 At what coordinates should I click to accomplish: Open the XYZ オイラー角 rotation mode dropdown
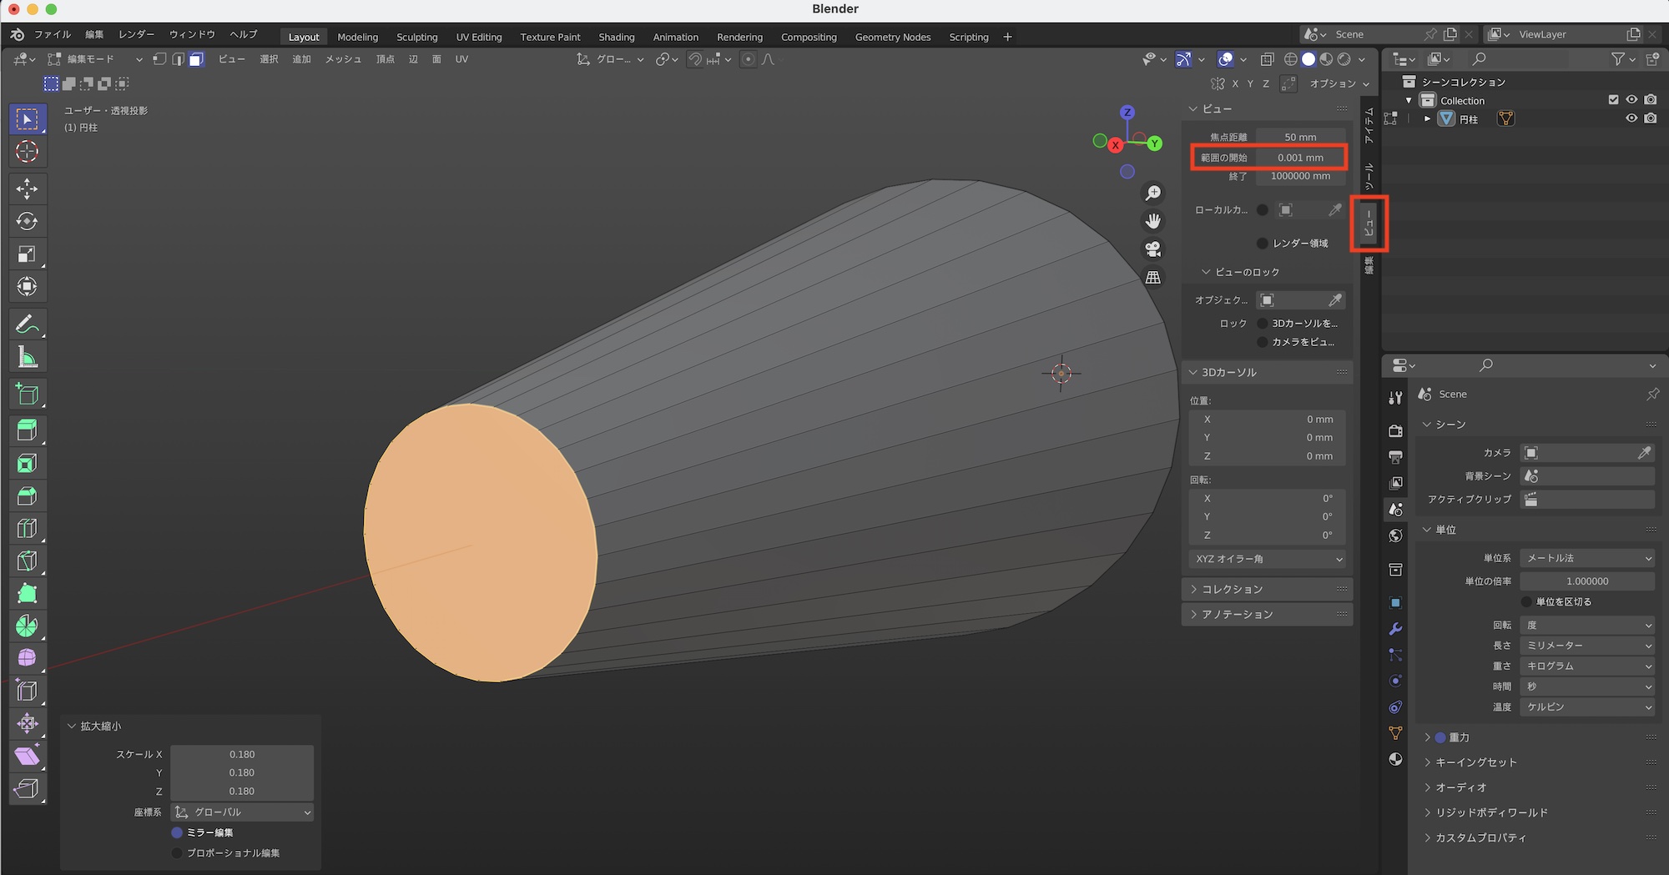[x=1268, y=559]
